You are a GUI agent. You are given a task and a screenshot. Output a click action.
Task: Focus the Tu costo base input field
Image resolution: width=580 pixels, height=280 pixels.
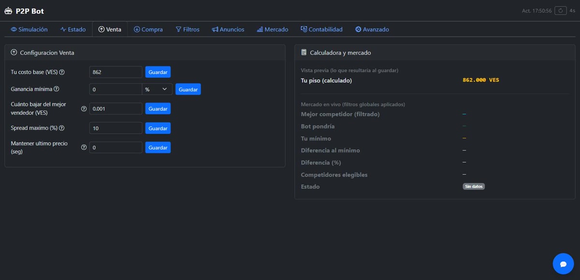click(x=116, y=72)
